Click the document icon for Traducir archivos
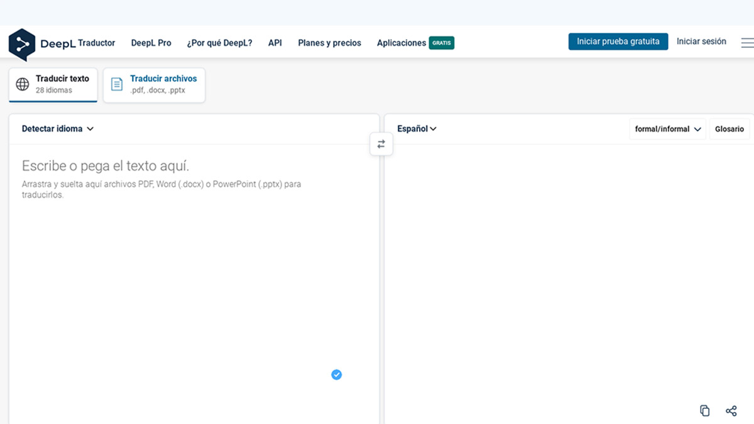The height and width of the screenshot is (424, 754). [116, 84]
